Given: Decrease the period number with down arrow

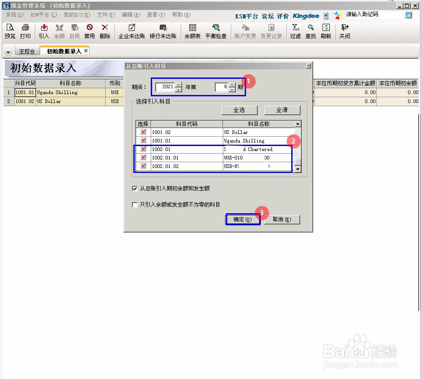Looking at the screenshot, I should point(232,90).
